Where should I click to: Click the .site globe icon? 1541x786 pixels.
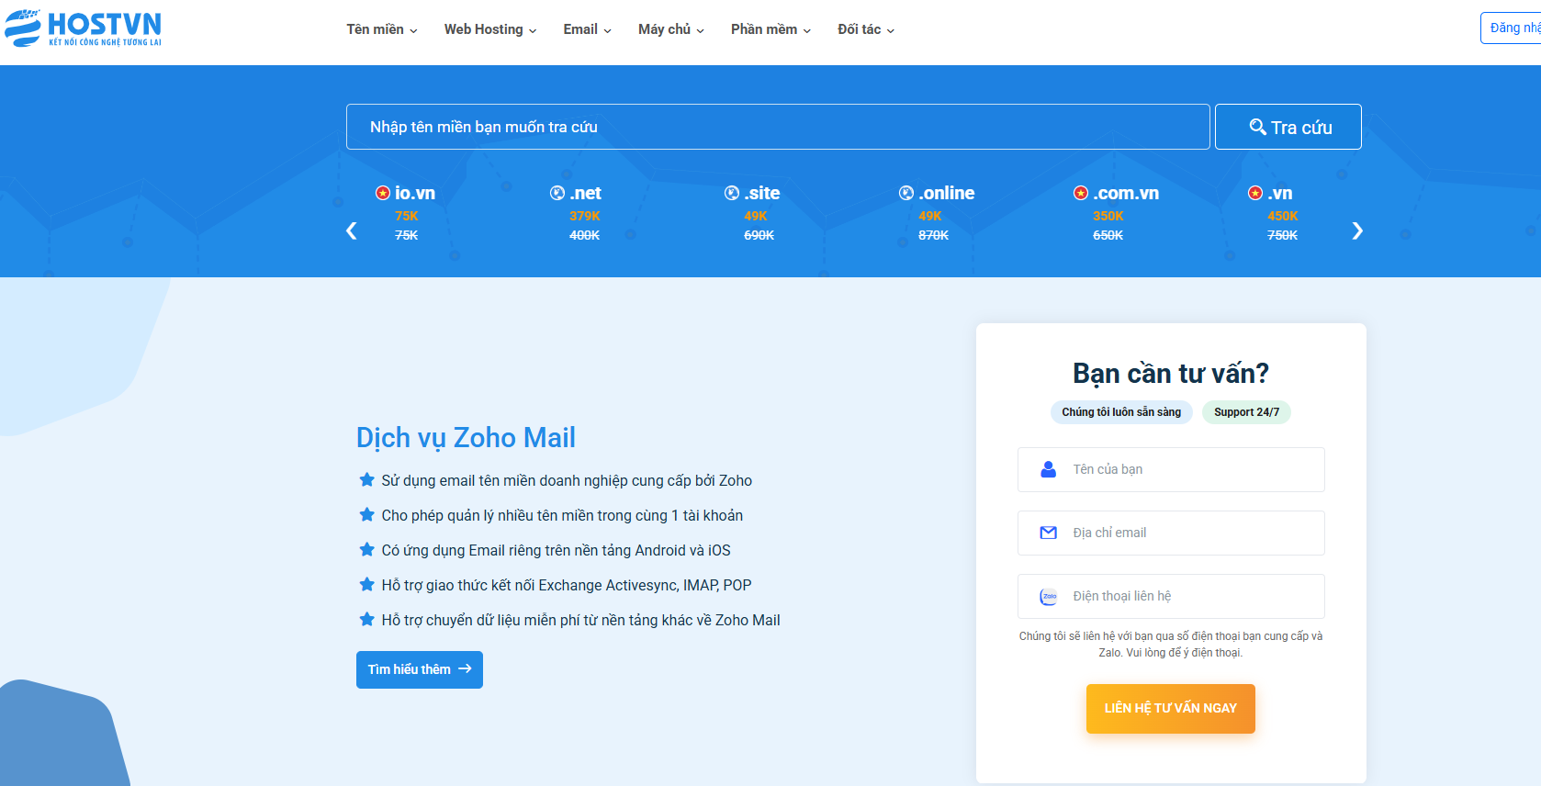(732, 193)
